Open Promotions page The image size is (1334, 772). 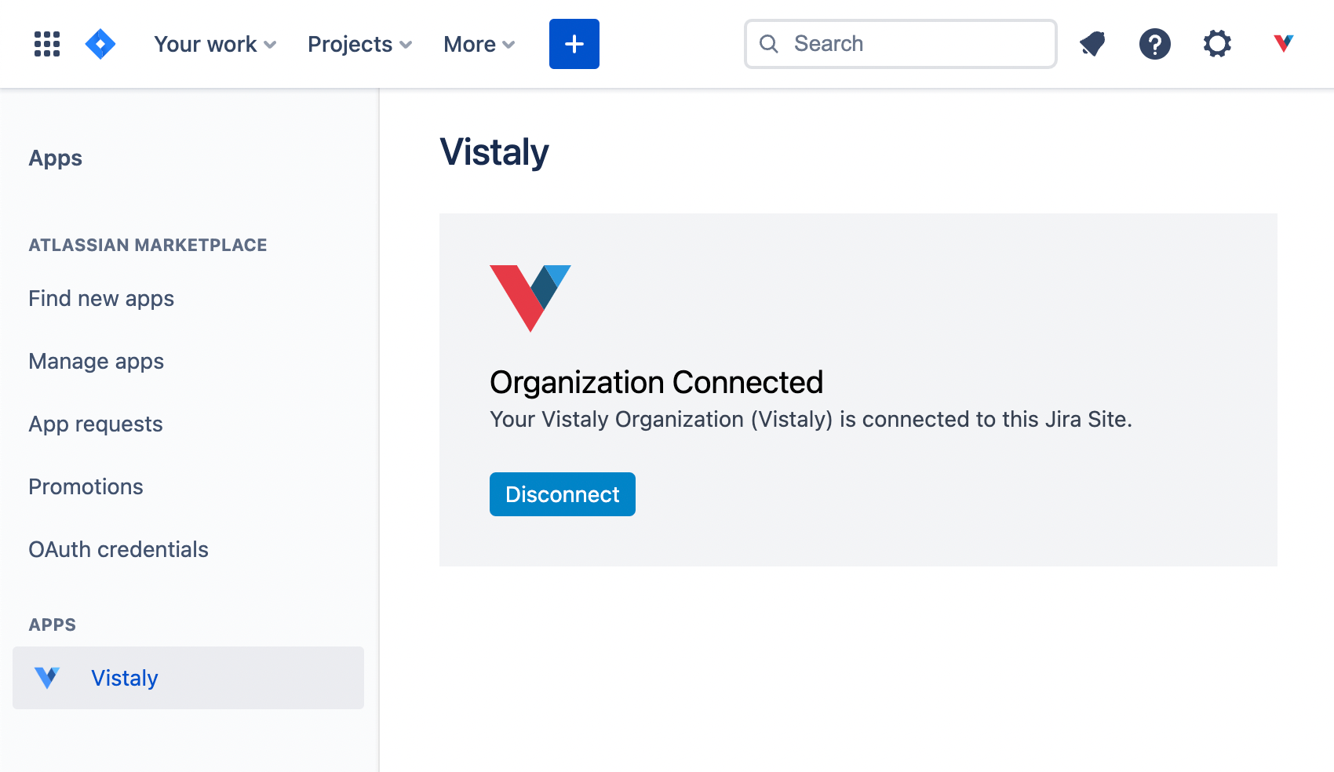pos(86,486)
